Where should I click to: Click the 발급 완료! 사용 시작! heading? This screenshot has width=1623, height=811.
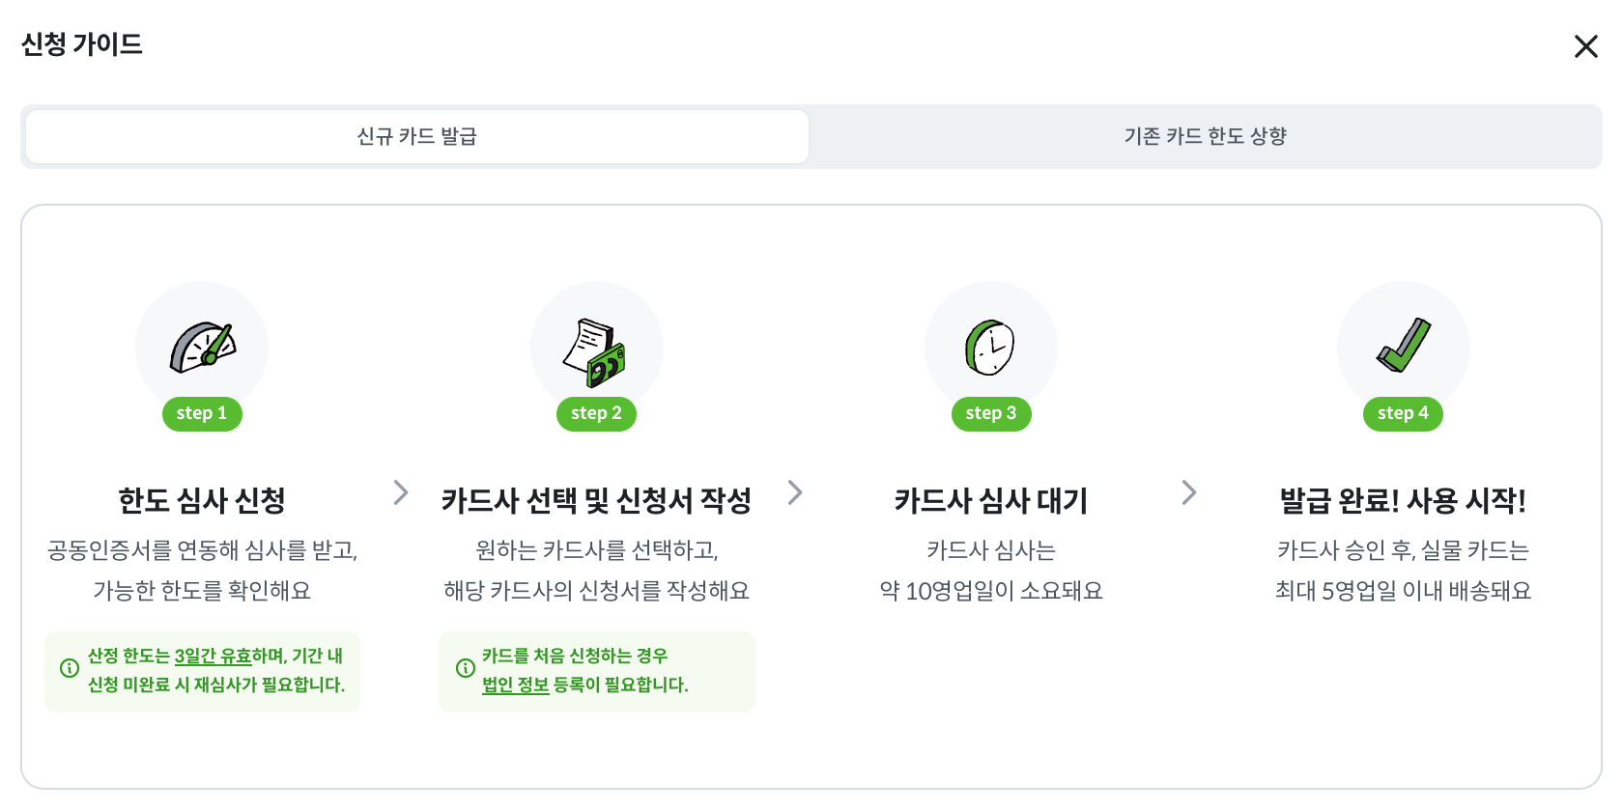[1403, 500]
